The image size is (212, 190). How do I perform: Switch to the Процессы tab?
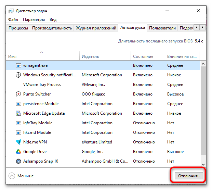(18, 28)
